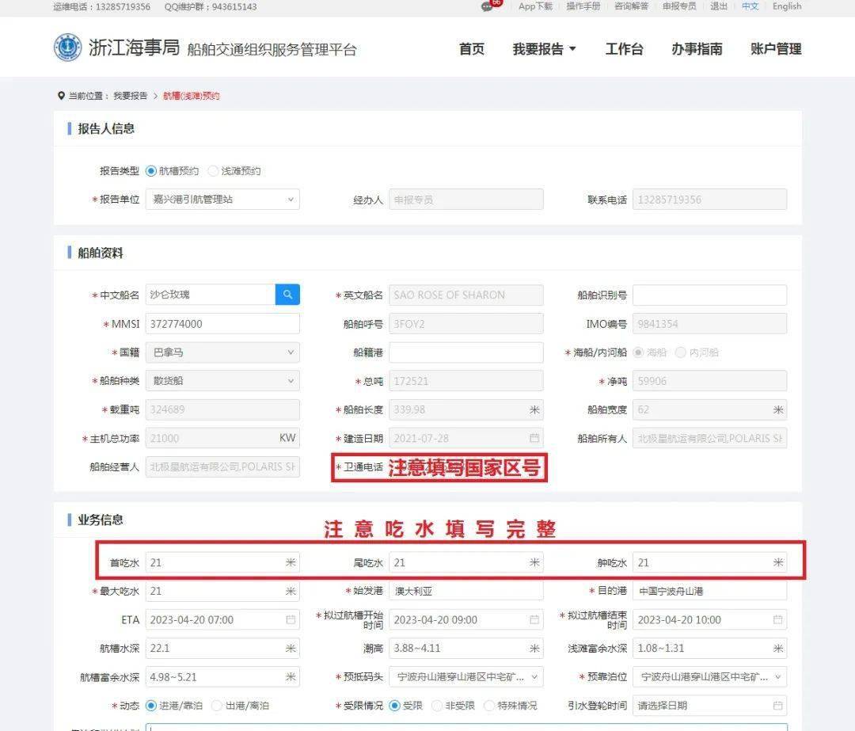The width and height of the screenshot is (855, 731).
Task: Open the 引水登轮时间 calendar picker
Action: point(779,705)
